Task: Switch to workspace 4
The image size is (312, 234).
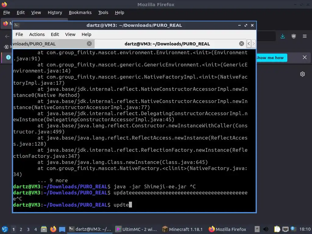Action: tap(36, 229)
